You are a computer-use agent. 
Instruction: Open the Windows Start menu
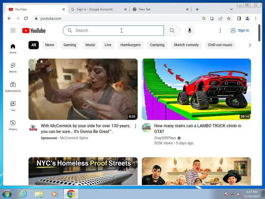click(7, 194)
